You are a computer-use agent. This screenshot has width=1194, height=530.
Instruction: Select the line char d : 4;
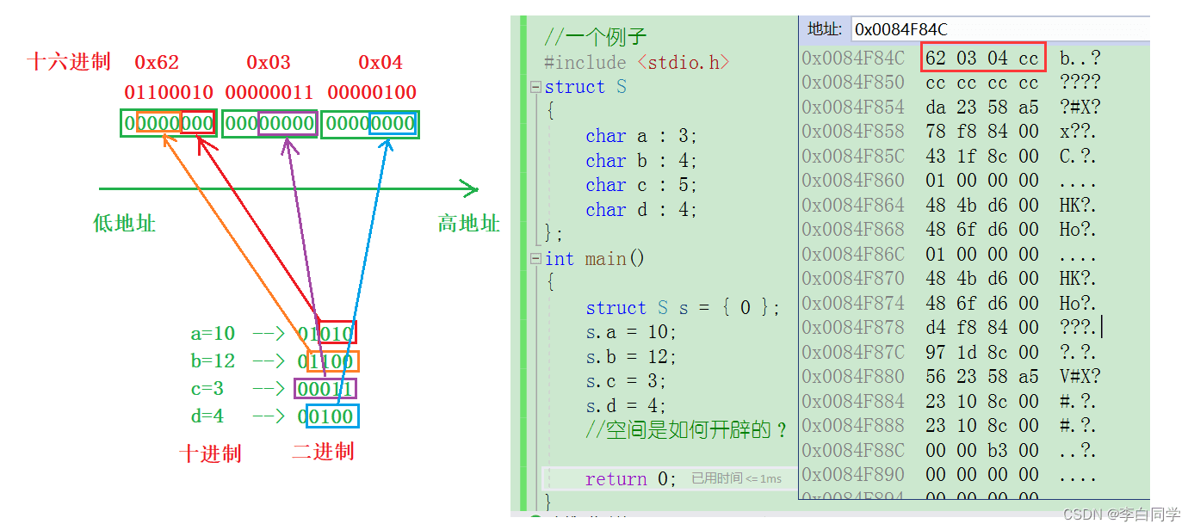click(640, 210)
